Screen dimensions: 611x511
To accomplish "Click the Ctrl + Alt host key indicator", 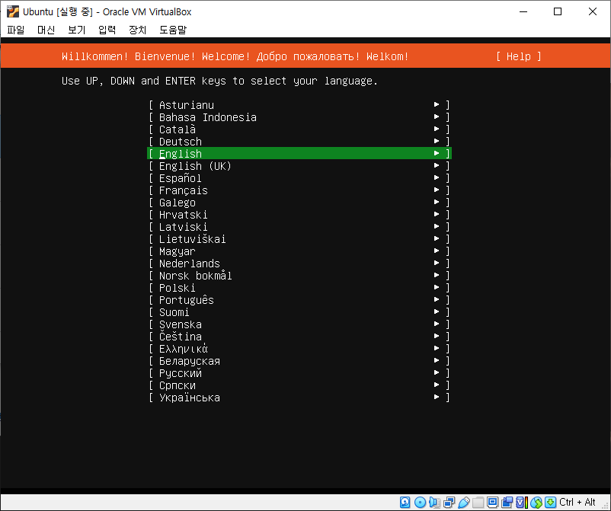I will pyautogui.click(x=577, y=502).
